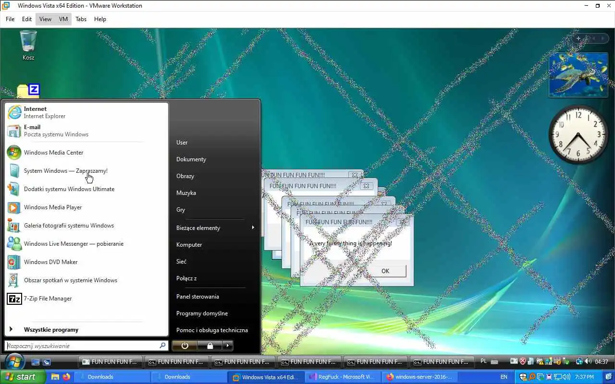Click the host EN language indicator
This screenshot has height=384, width=615.
[x=504, y=377]
